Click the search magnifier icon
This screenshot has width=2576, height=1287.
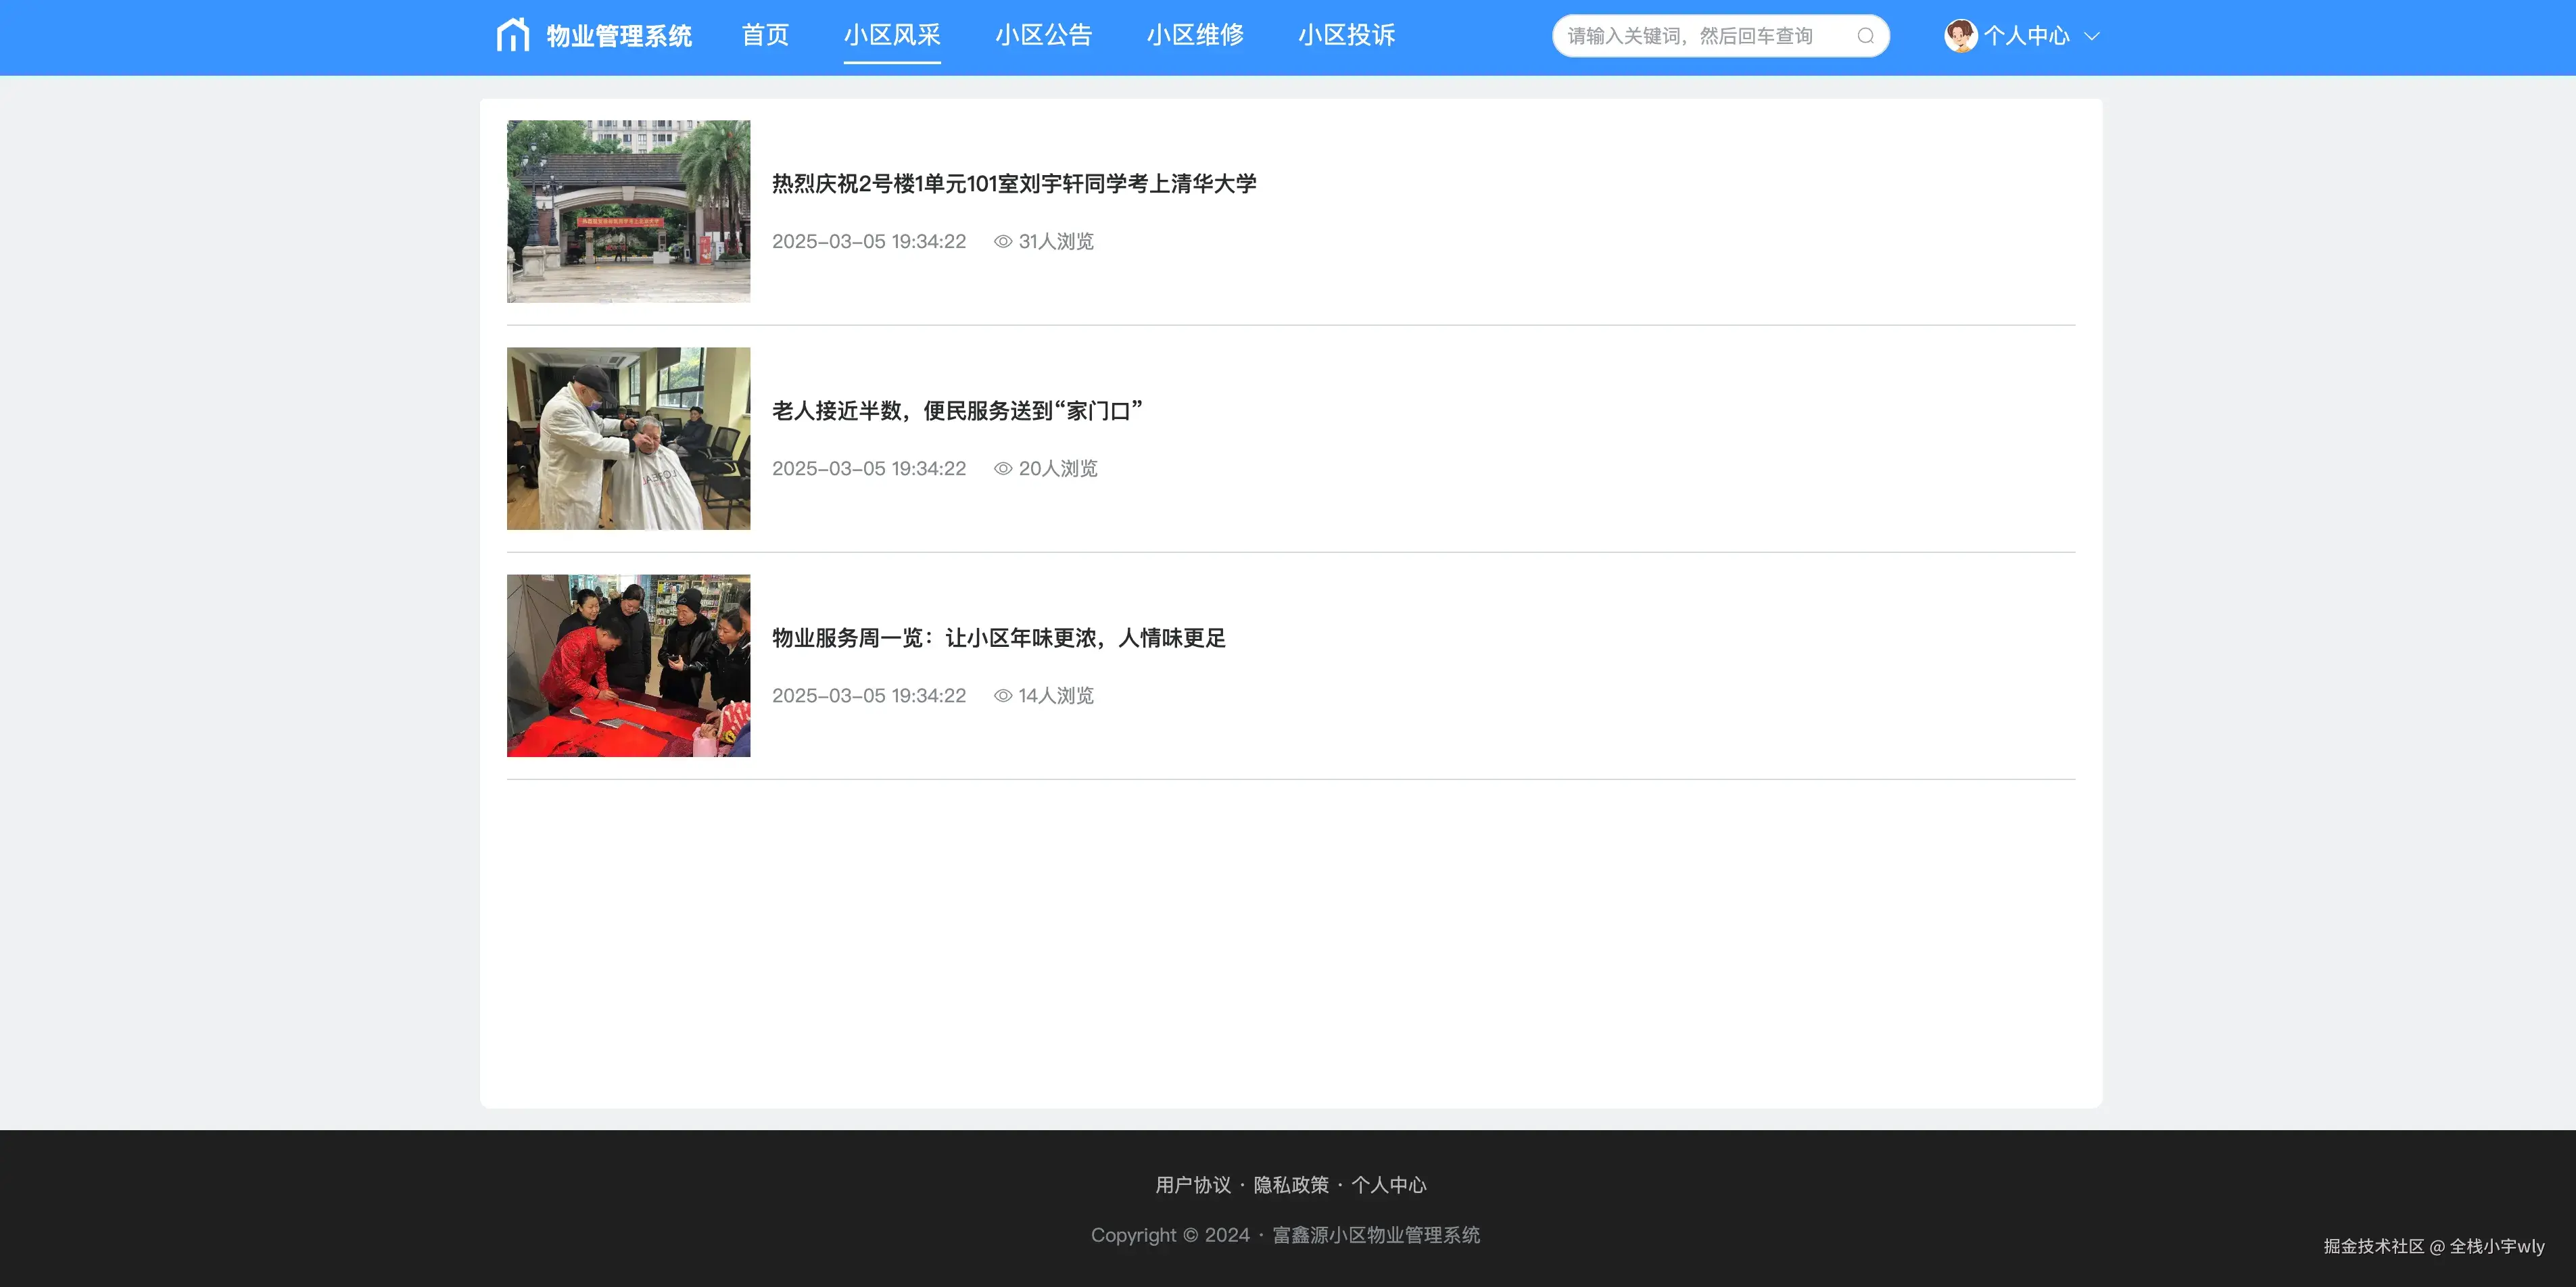(x=1865, y=36)
